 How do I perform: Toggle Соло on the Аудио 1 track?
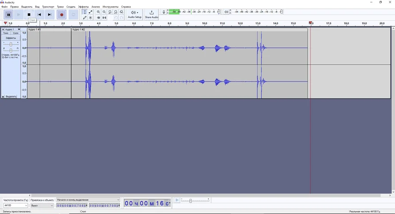click(x=16, y=33)
